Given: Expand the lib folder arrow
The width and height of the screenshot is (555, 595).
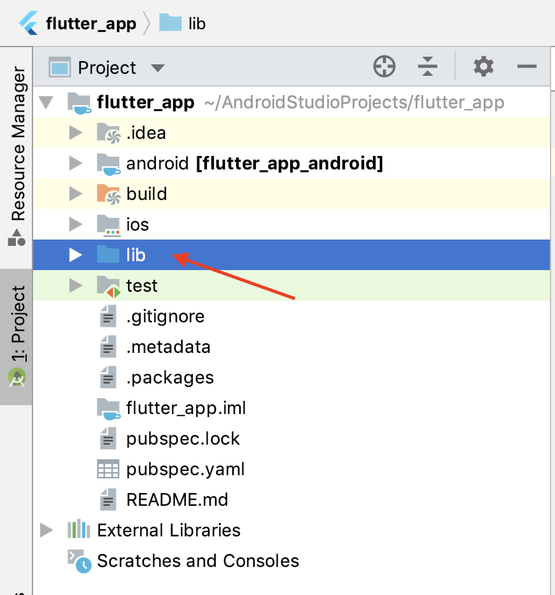Looking at the screenshot, I should pyautogui.click(x=76, y=255).
